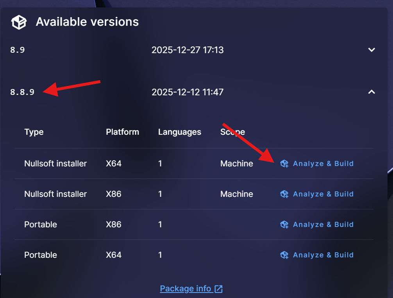Click the Languages column header
The width and height of the screenshot is (393, 298).
point(179,132)
